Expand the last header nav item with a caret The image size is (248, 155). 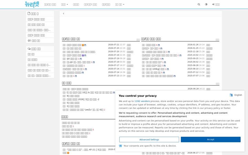pyautogui.click(x=120, y=4)
